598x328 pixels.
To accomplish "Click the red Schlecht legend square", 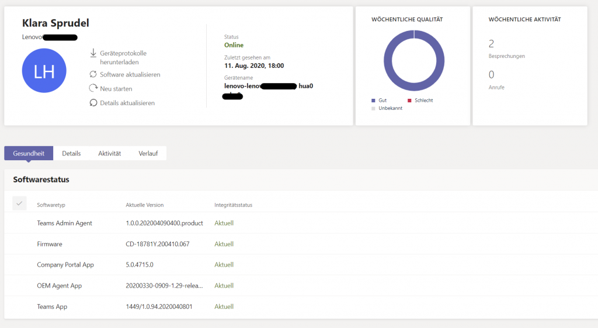I will [409, 101].
